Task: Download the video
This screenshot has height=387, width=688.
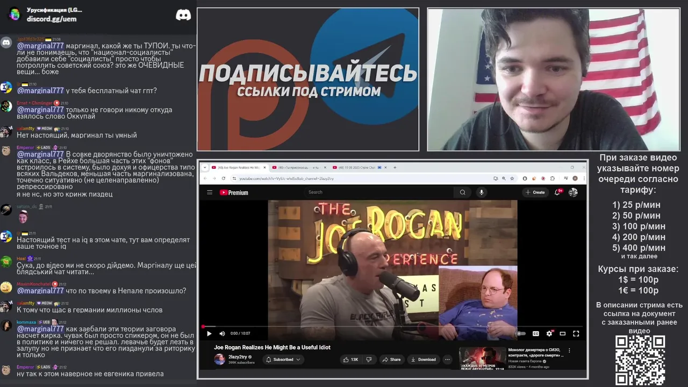Action: coord(424,360)
